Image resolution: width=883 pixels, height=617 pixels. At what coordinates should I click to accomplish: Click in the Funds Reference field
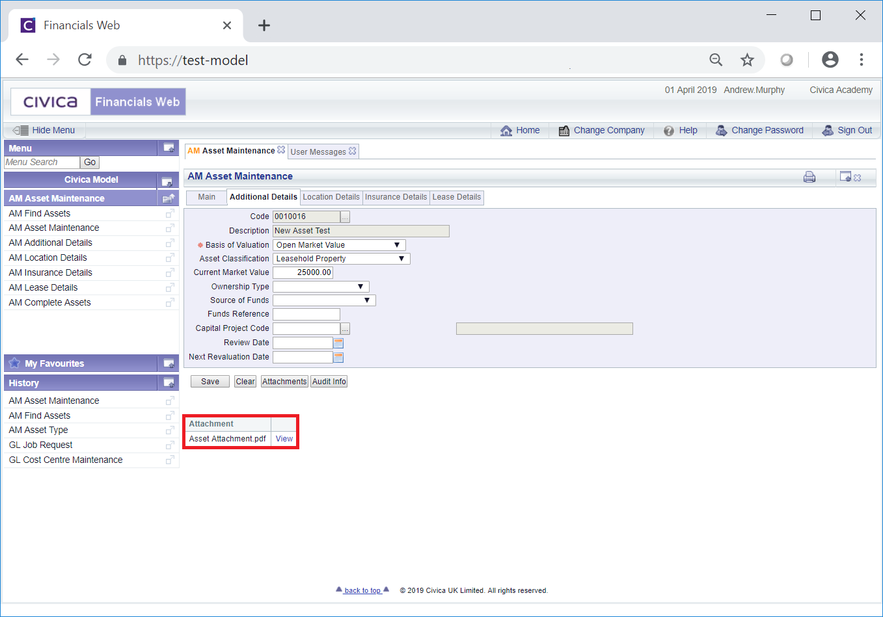[x=306, y=315]
